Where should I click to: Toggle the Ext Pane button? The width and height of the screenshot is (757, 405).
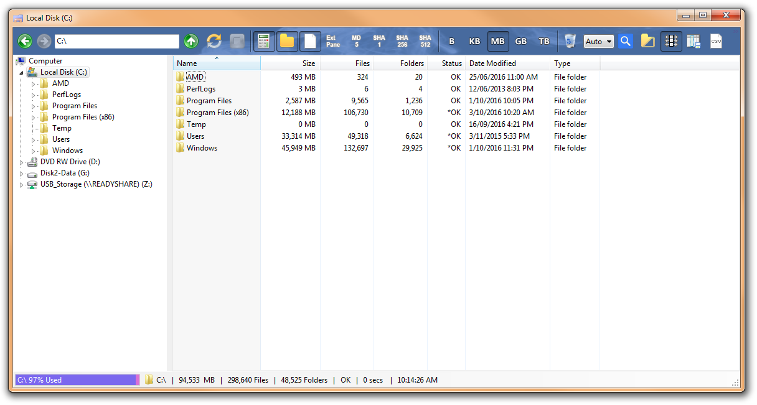[333, 41]
